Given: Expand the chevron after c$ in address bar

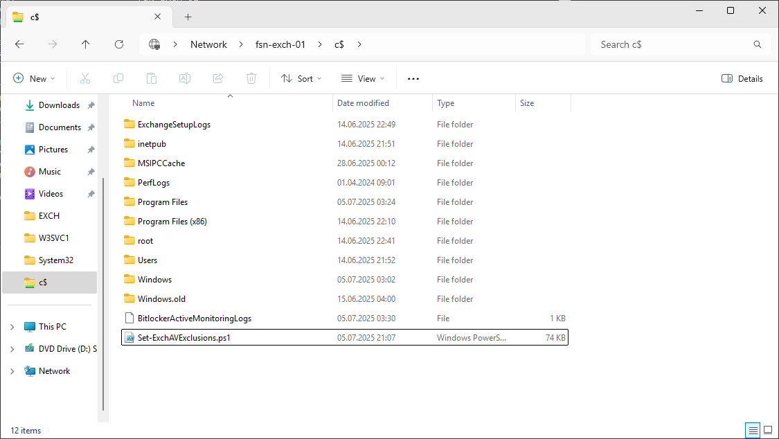Looking at the screenshot, I should tap(359, 44).
